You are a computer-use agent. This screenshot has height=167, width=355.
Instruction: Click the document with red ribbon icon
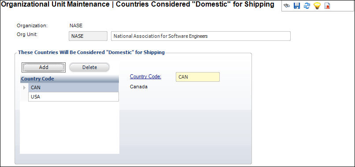click(x=327, y=6)
